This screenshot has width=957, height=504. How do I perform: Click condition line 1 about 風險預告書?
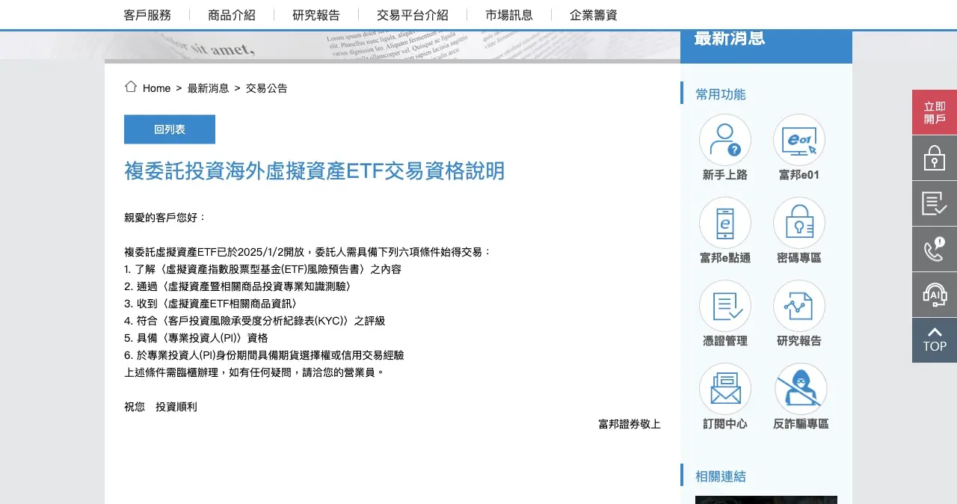(x=263, y=269)
